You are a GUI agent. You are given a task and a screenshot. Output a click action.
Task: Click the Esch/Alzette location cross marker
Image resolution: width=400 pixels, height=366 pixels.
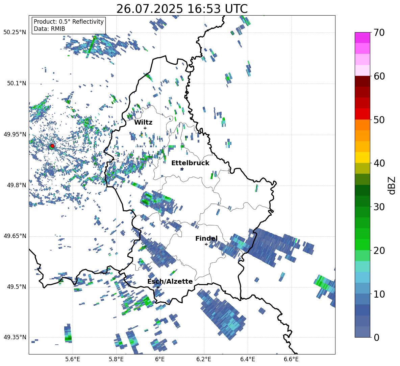(158, 287)
